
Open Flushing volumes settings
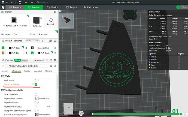pos(32,41)
